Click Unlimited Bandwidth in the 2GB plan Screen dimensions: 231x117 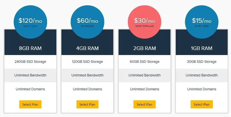145,75
